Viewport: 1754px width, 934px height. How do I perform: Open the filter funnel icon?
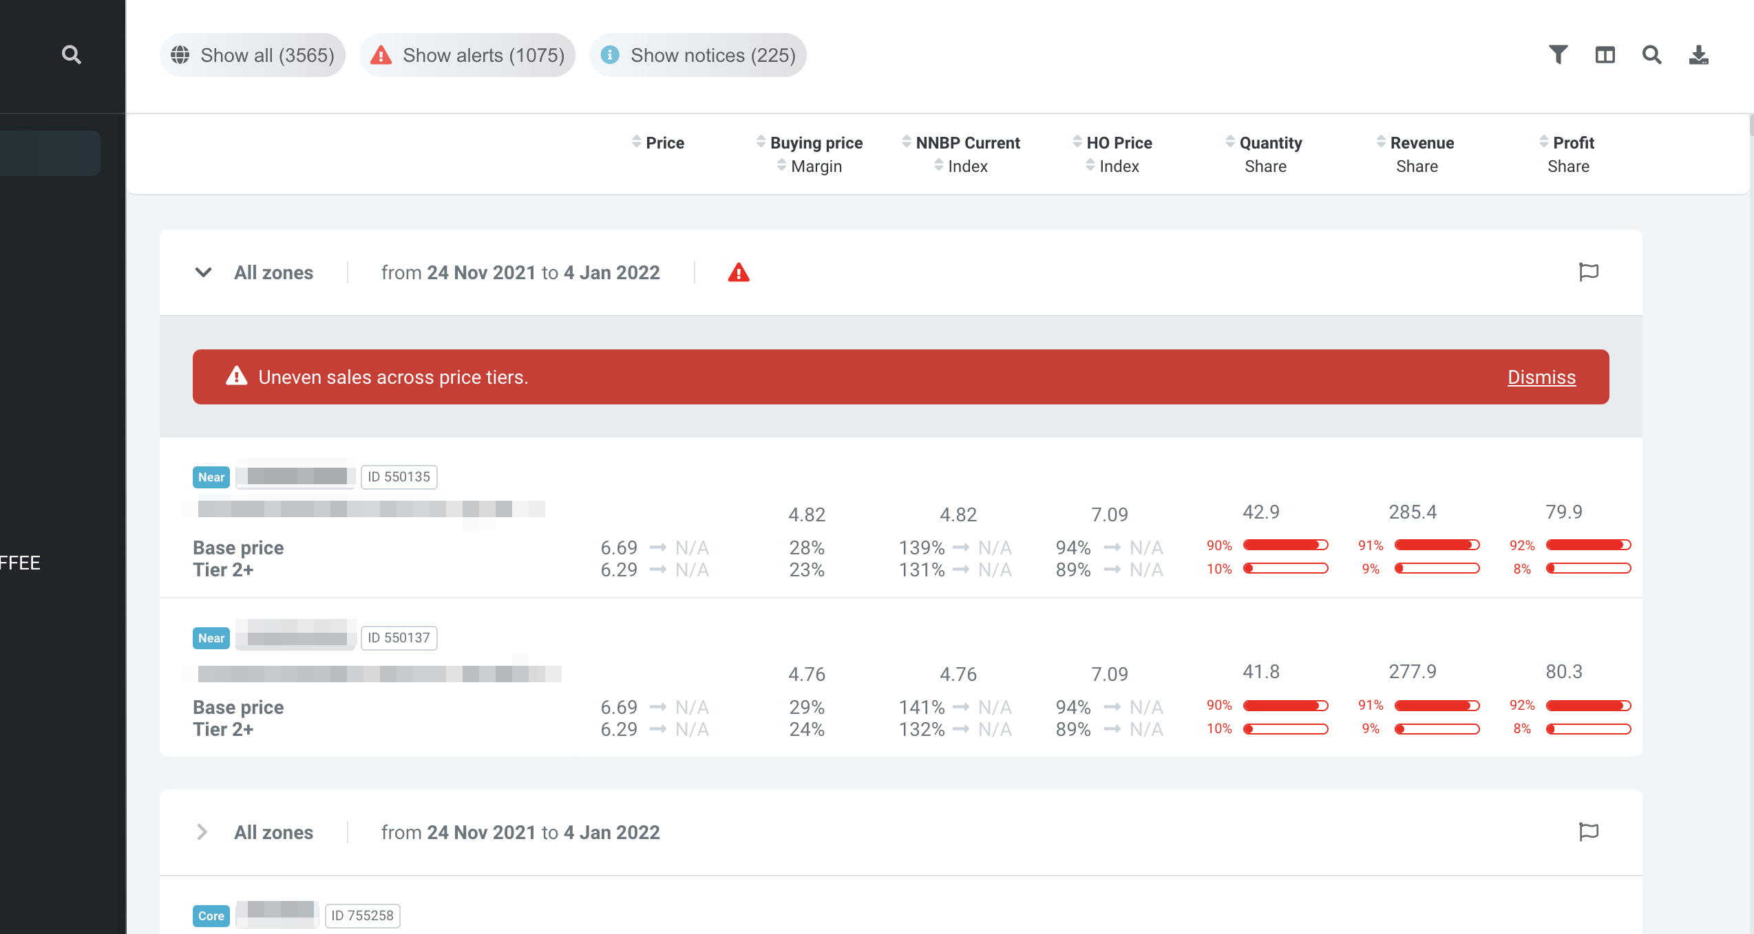pos(1558,54)
